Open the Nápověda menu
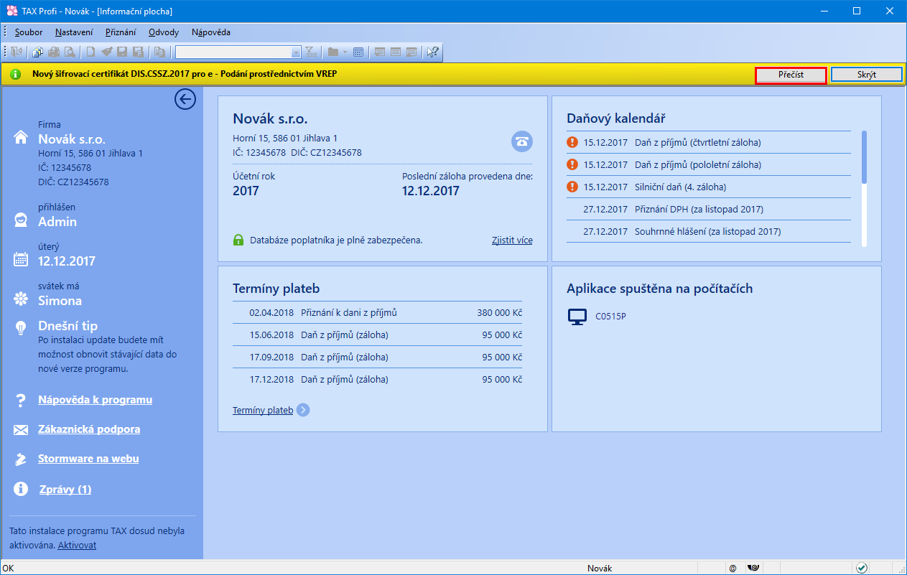Image resolution: width=907 pixels, height=575 pixels. 211,32
